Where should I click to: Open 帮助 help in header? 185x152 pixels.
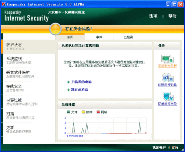(172, 16)
